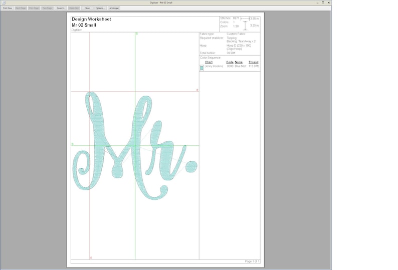Zoom in on the print preview
The height and width of the screenshot is (270, 398).
pos(61,8)
